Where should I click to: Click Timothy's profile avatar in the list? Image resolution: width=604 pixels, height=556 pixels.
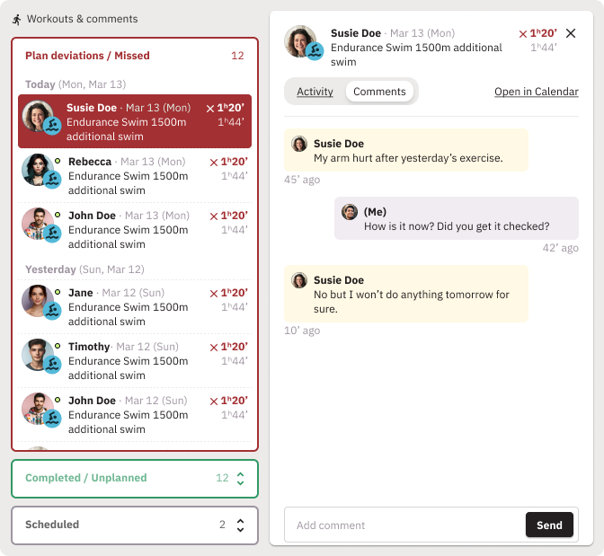point(38,354)
